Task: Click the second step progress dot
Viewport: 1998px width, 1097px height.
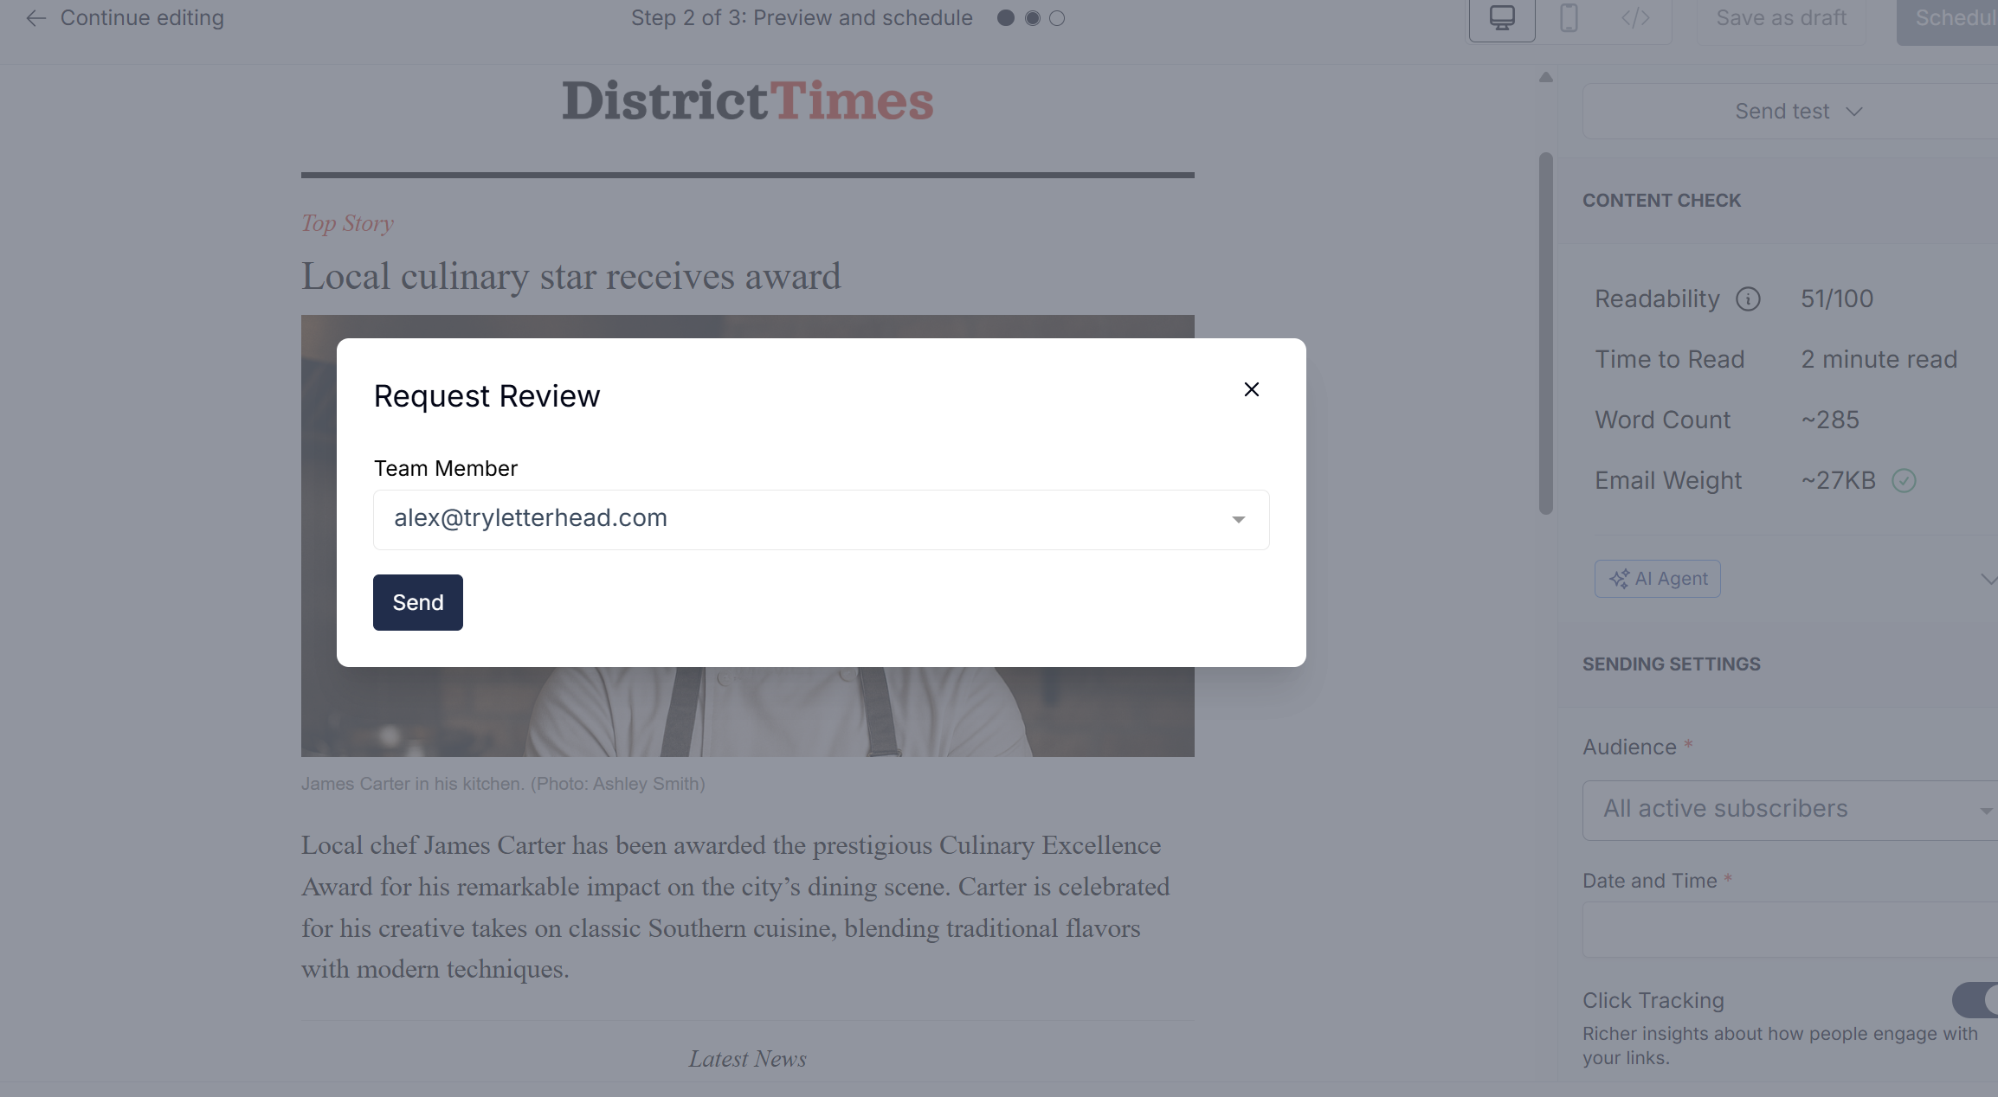Action: (x=1032, y=18)
